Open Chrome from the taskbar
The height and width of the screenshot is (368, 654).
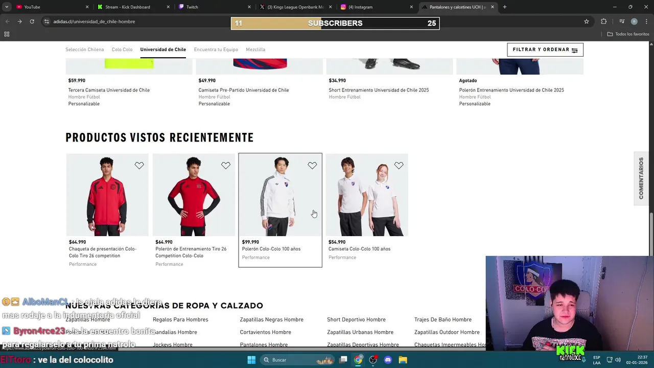click(358, 360)
